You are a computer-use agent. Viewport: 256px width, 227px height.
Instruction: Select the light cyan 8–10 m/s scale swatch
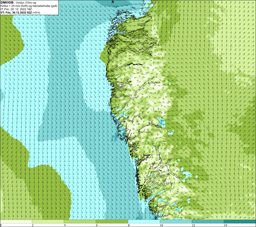pyautogui.click(x=144, y=222)
